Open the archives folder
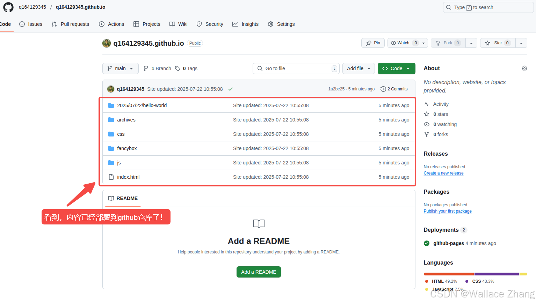The height and width of the screenshot is (303, 536). (126, 120)
